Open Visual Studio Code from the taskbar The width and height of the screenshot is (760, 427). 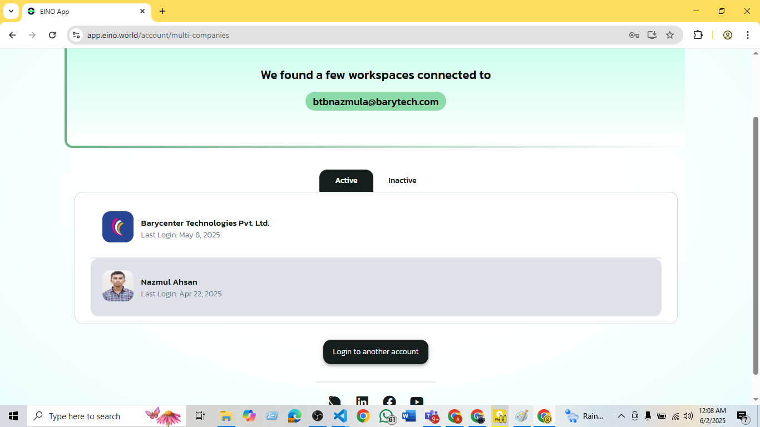click(340, 416)
